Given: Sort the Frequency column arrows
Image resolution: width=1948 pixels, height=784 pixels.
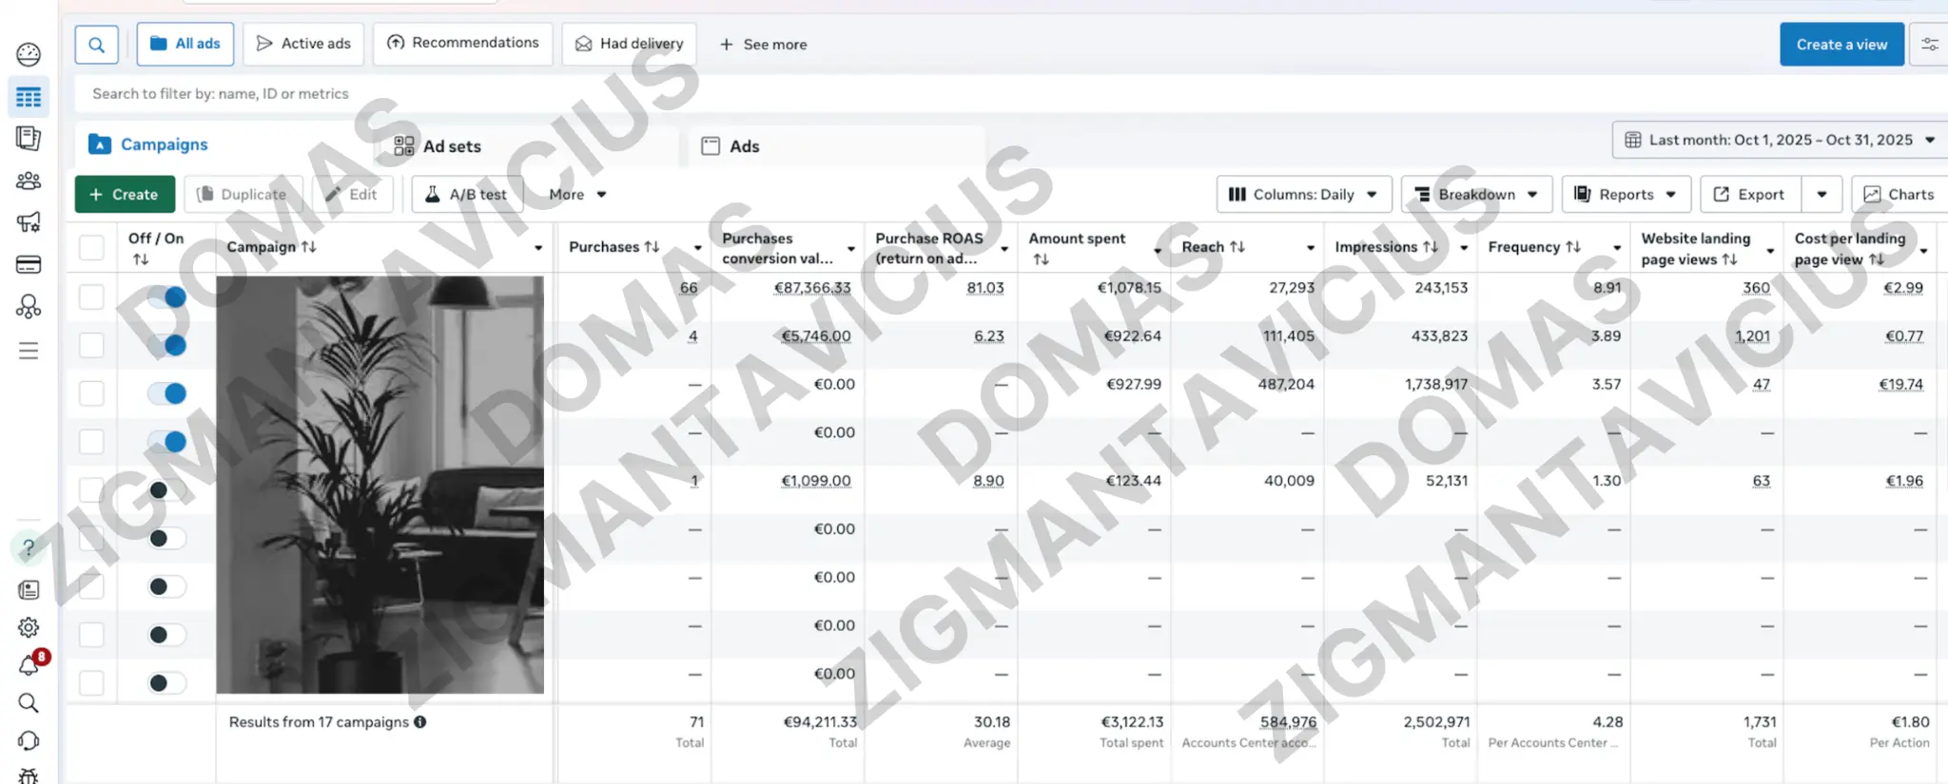Looking at the screenshot, I should [x=1573, y=246].
